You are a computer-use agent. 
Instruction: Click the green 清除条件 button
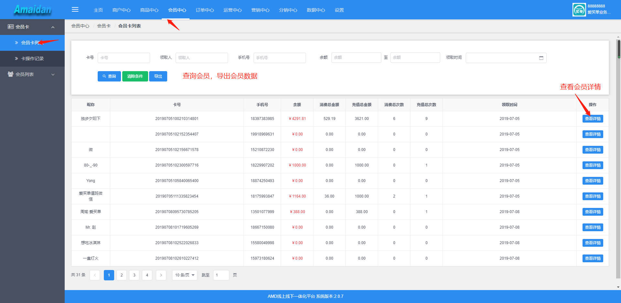[135, 76]
